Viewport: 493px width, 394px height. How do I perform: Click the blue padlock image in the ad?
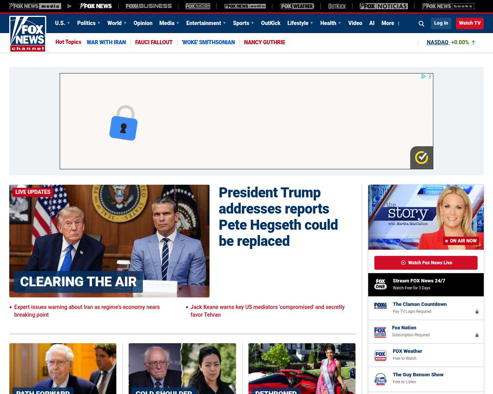(x=124, y=123)
